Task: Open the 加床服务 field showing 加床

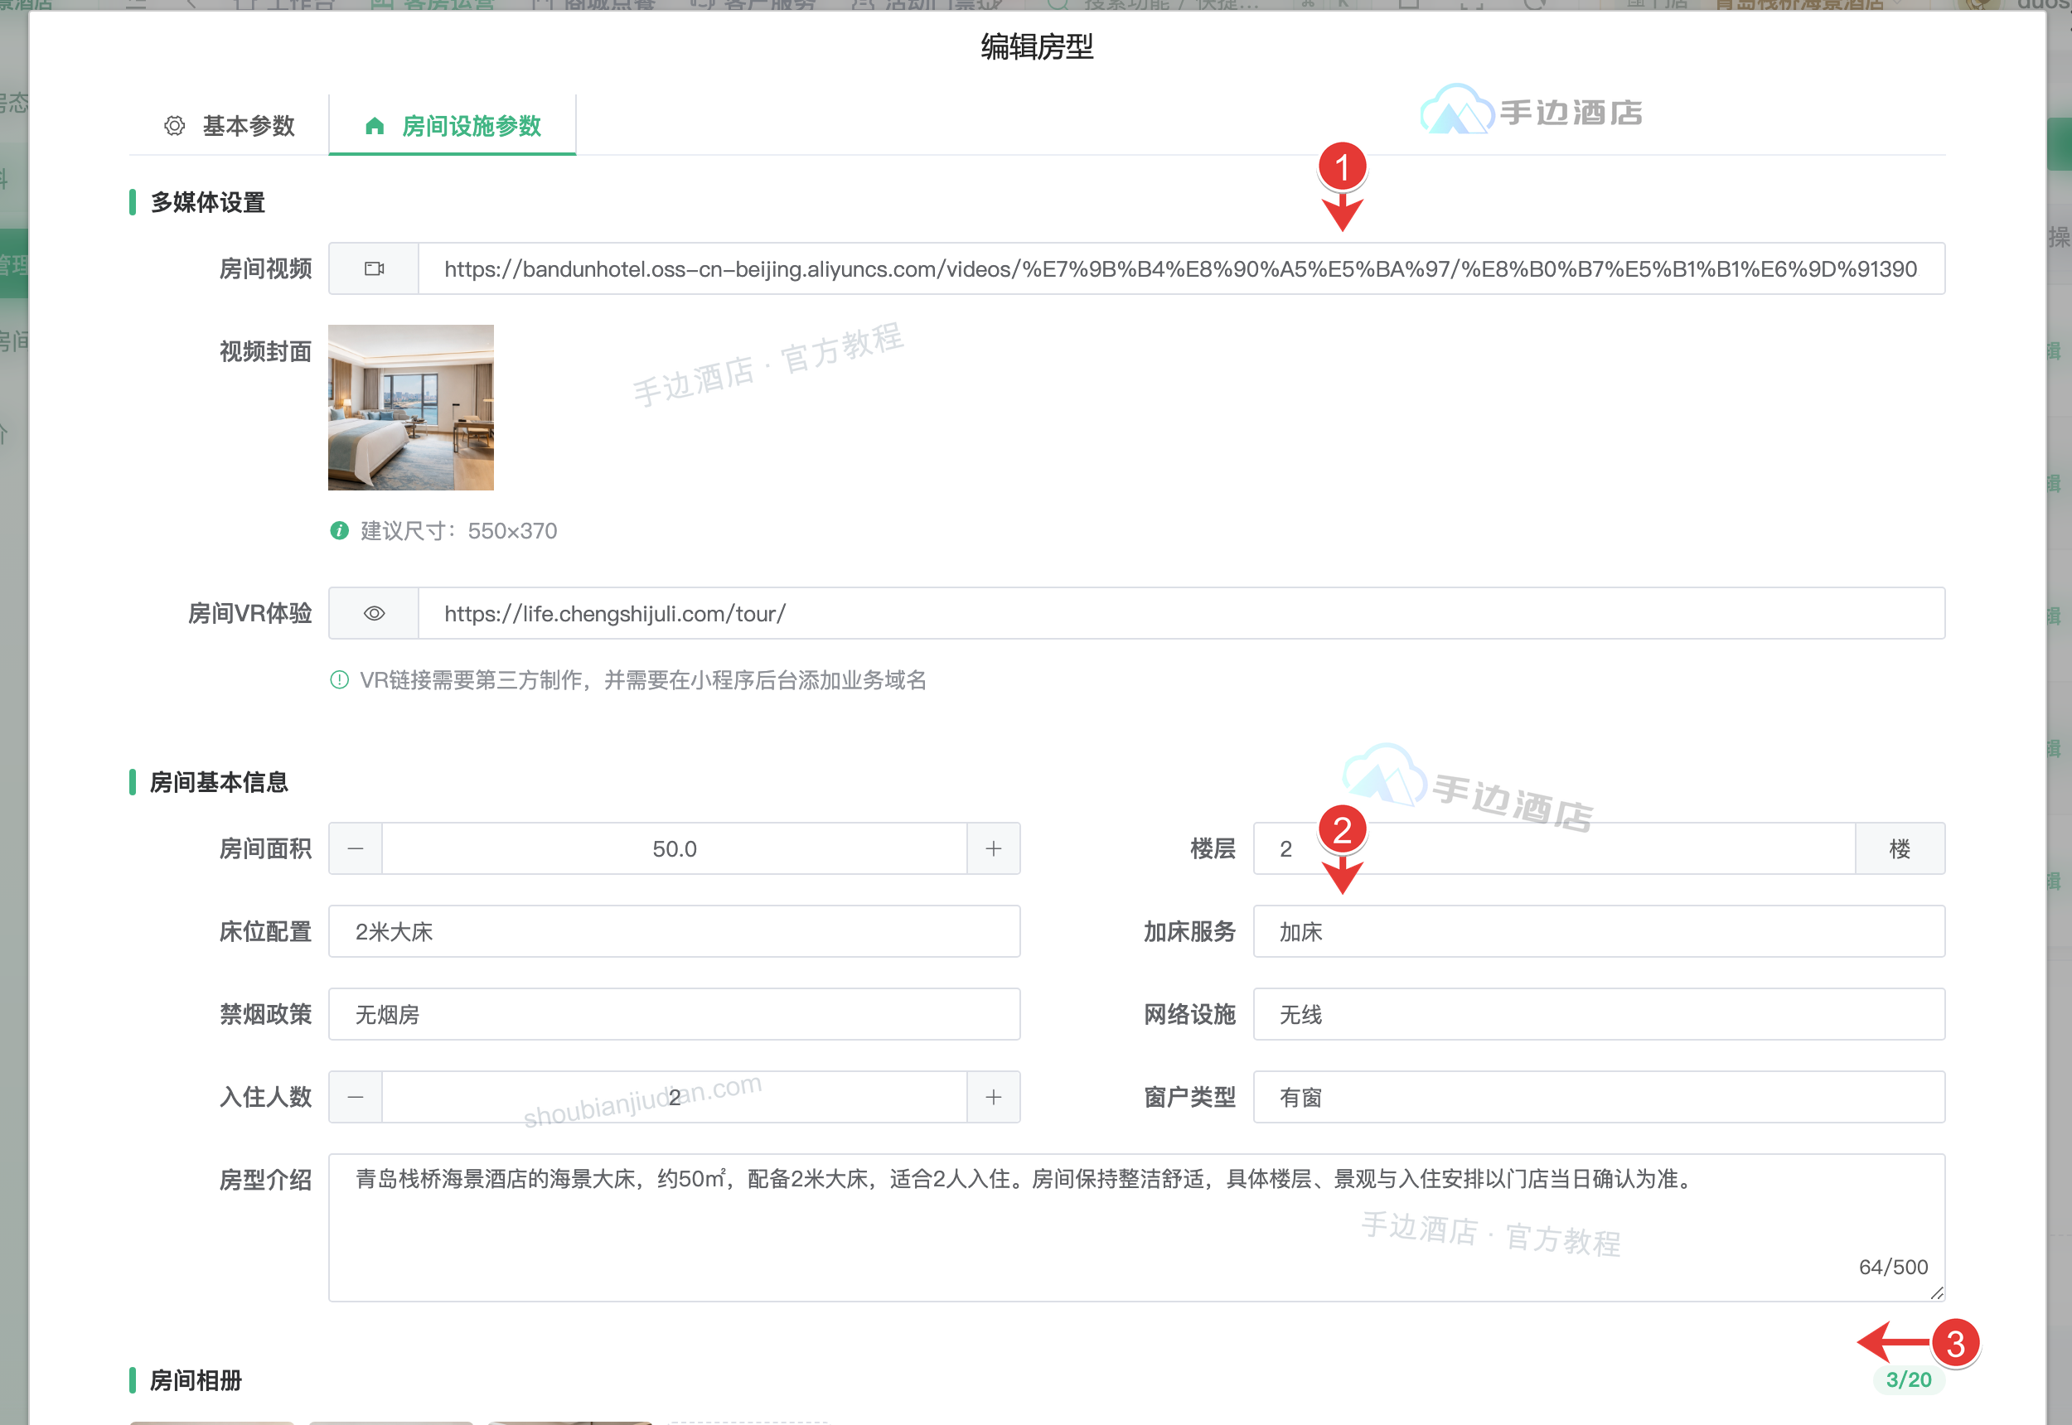Action: (1599, 931)
